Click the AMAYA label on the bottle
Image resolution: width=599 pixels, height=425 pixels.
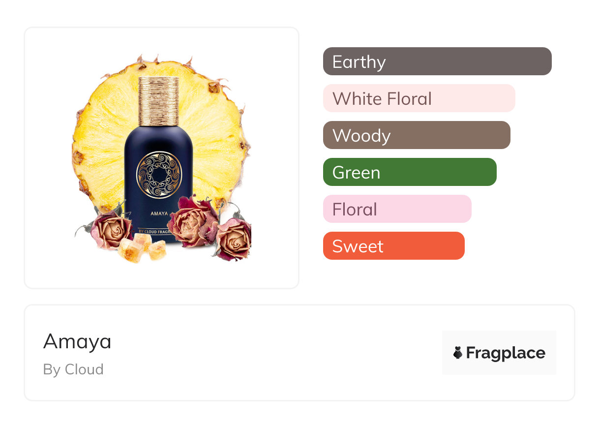[158, 215]
